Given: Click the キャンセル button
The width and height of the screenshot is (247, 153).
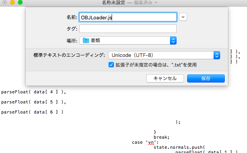Looking at the screenshot, I should pyautogui.click(x=165, y=78).
